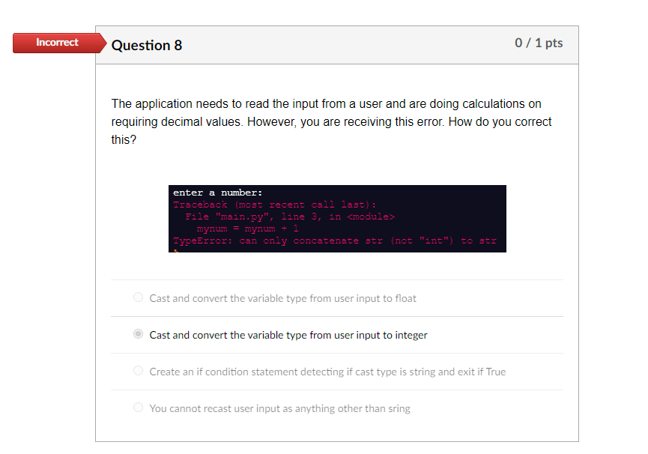
Task: Click the red pointed edge of the Incorrect flag
Action: click(103, 43)
